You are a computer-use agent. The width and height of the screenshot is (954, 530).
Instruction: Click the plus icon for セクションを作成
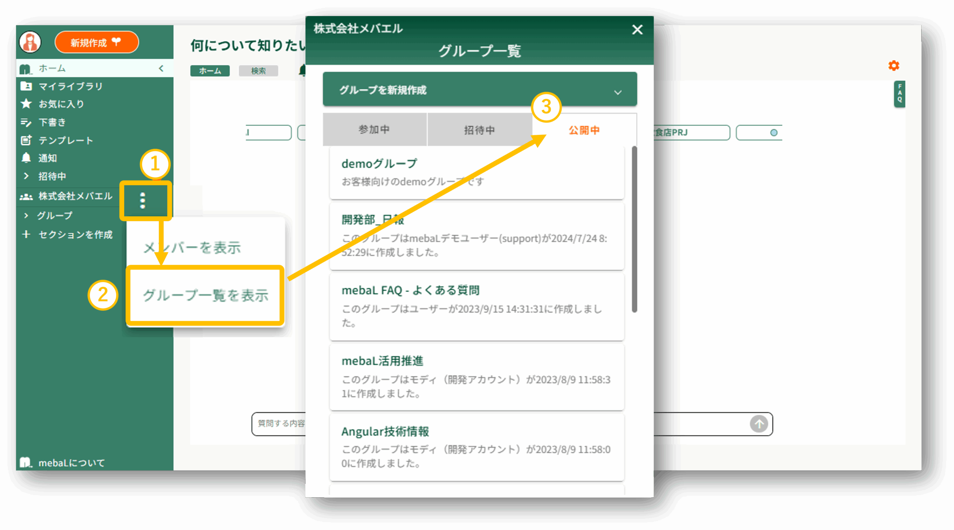(26, 234)
